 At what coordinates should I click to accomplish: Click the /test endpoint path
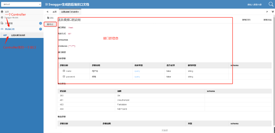[71, 28]
